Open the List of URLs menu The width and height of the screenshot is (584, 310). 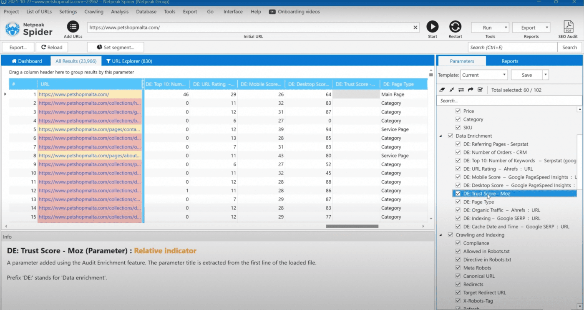click(40, 12)
